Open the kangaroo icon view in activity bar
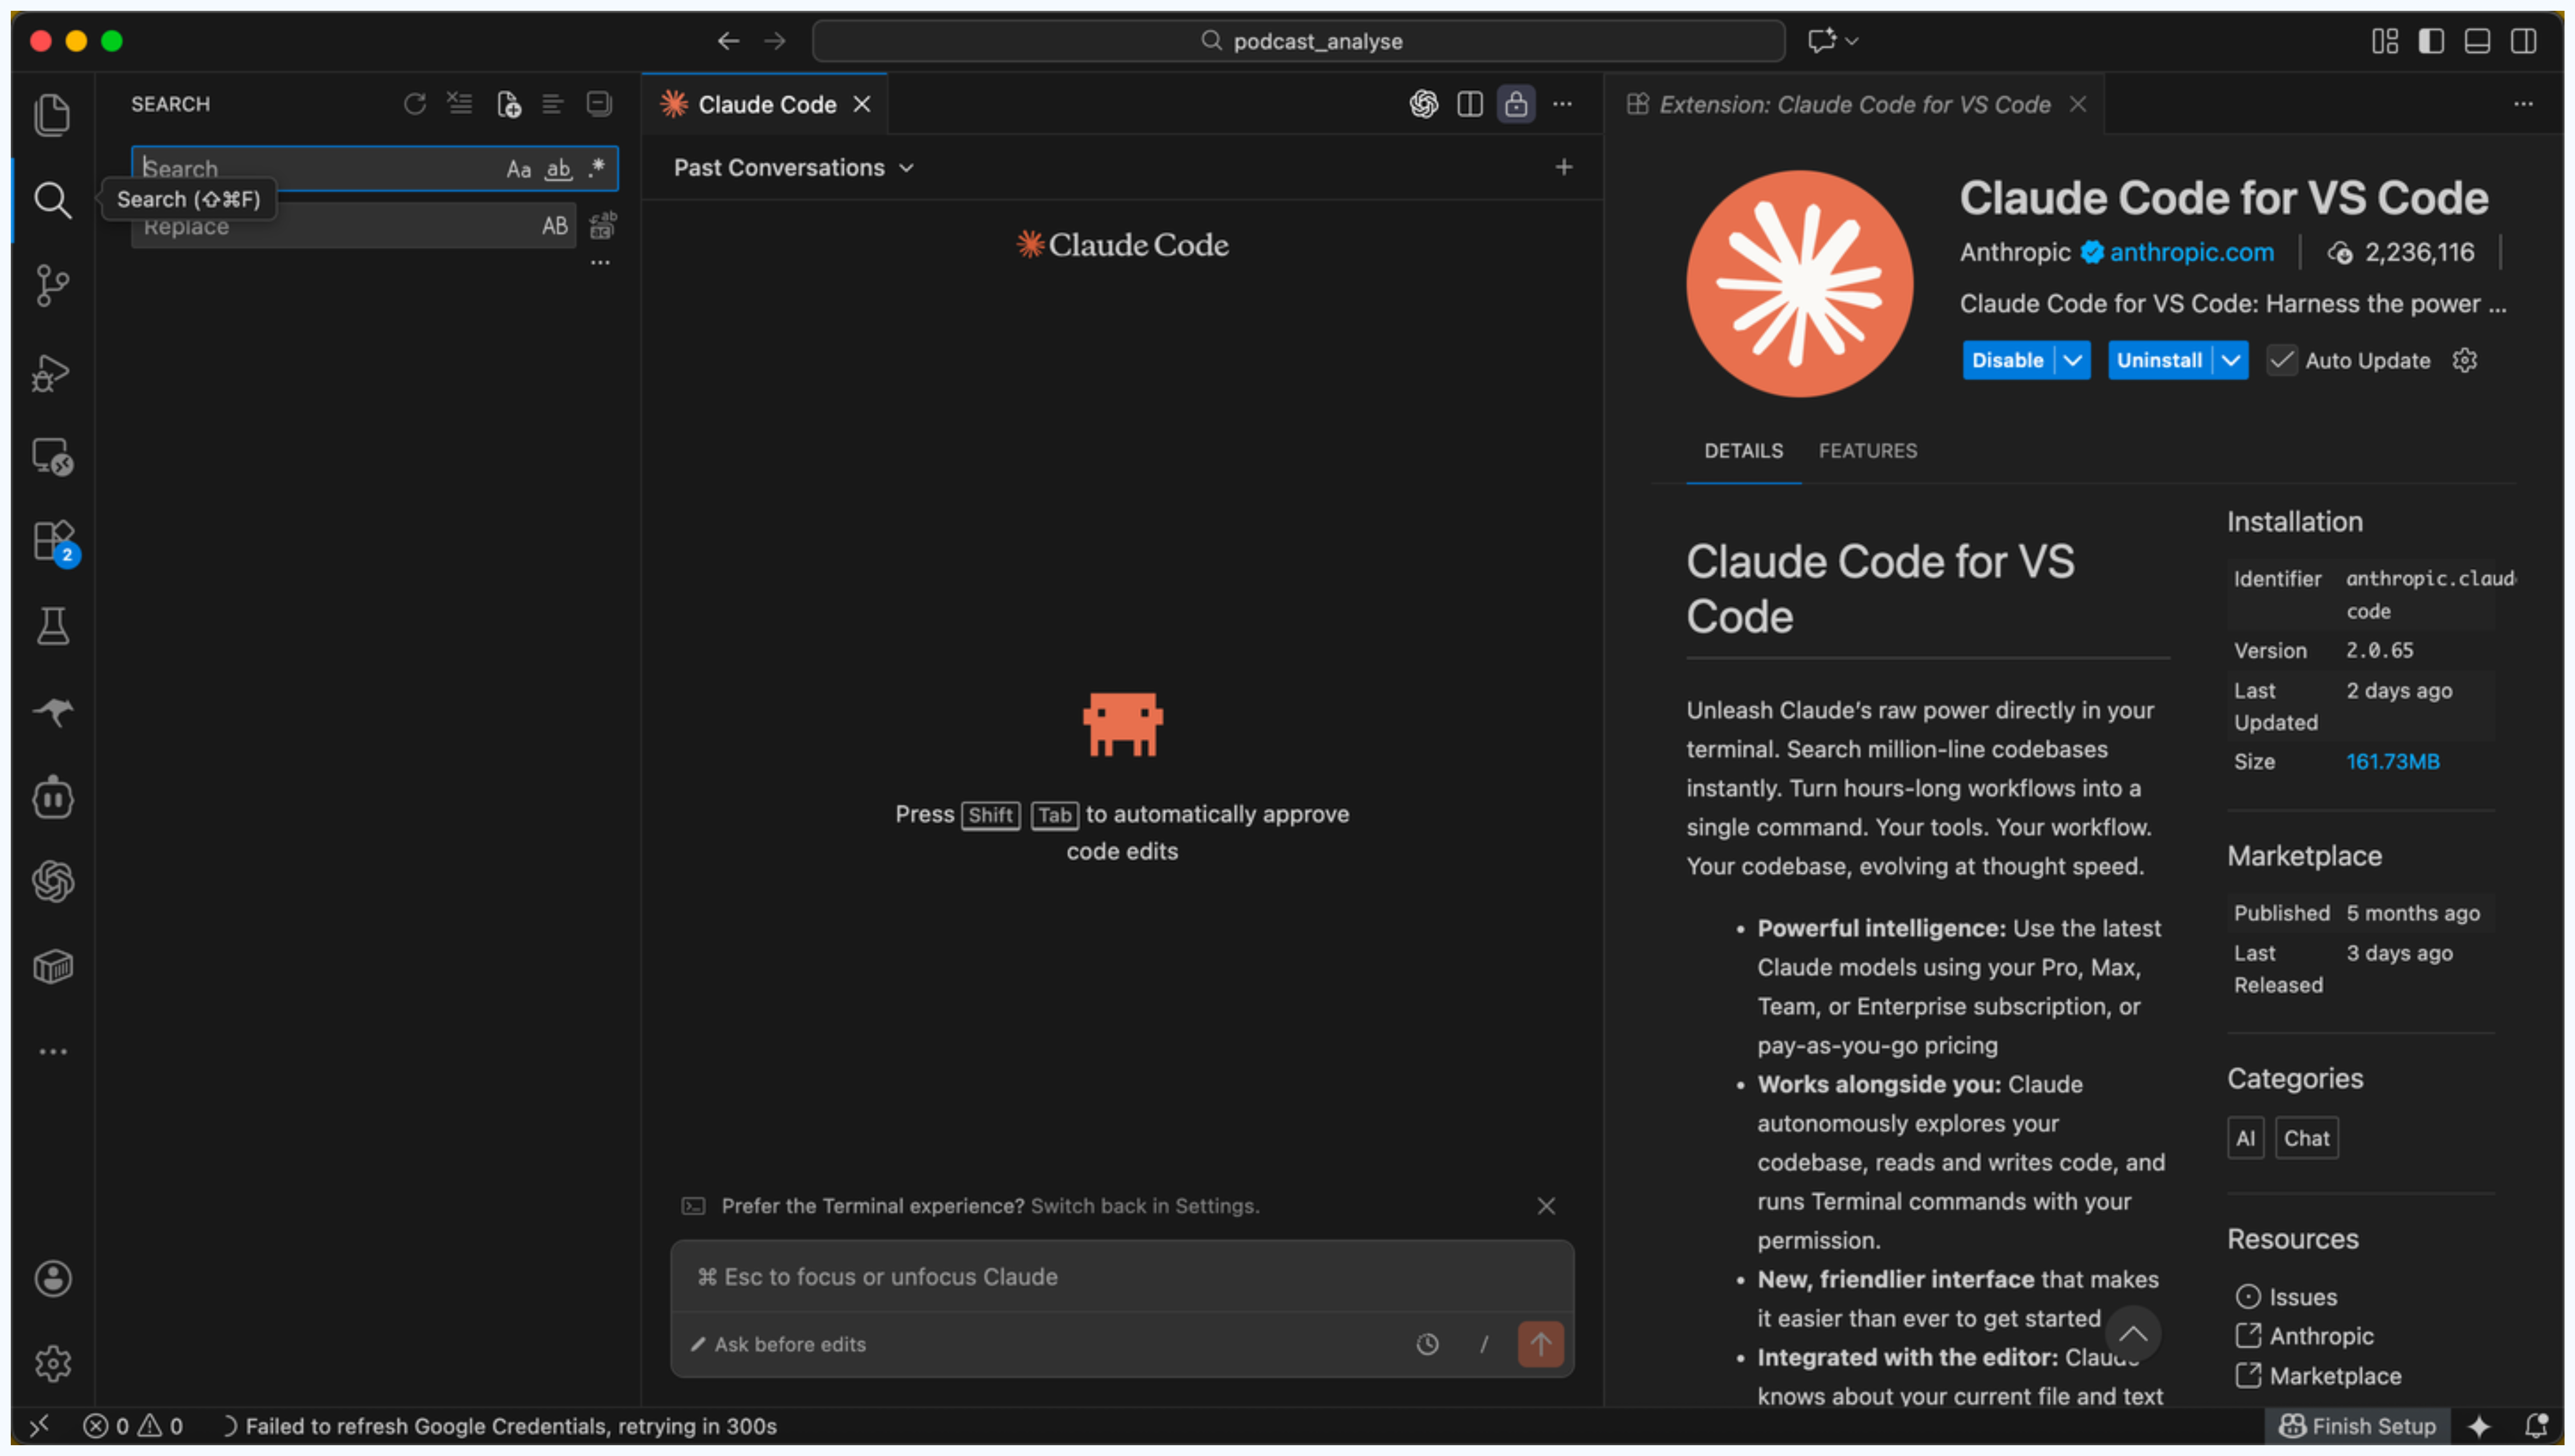Screen dimensions: 2575x1456 tap(52, 712)
